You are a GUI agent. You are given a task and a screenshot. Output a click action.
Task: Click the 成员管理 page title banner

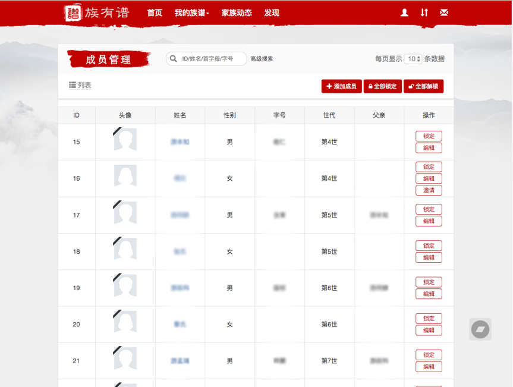[x=109, y=59]
